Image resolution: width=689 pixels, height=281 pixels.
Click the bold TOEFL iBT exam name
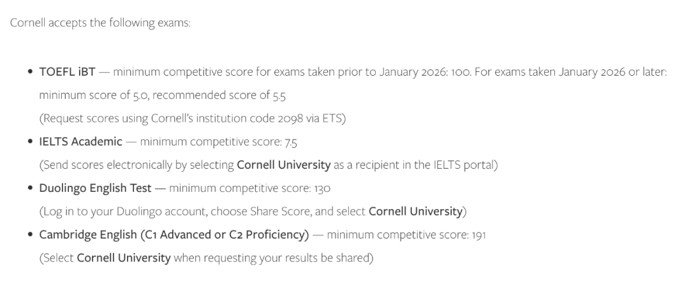coord(67,72)
